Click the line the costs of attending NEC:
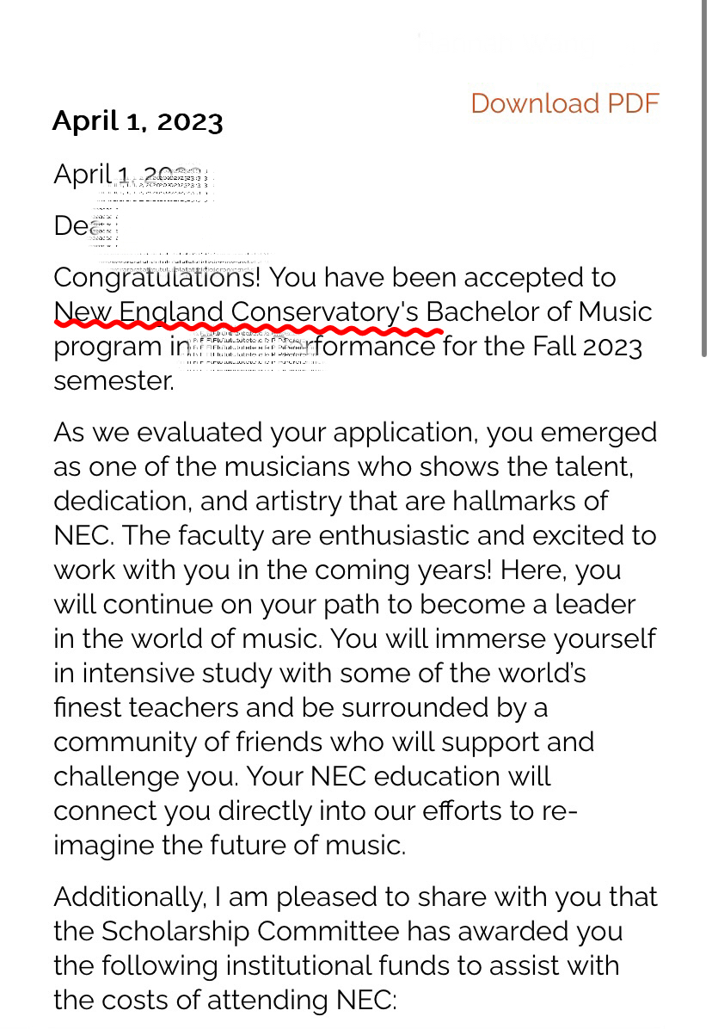712x1029 pixels. (225, 1000)
